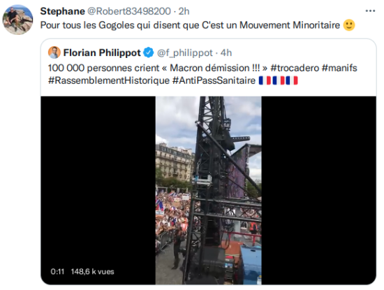Open the Florian Philippot display name
Image resolution: width=384 pixels, height=290 pixels.
(x=102, y=52)
